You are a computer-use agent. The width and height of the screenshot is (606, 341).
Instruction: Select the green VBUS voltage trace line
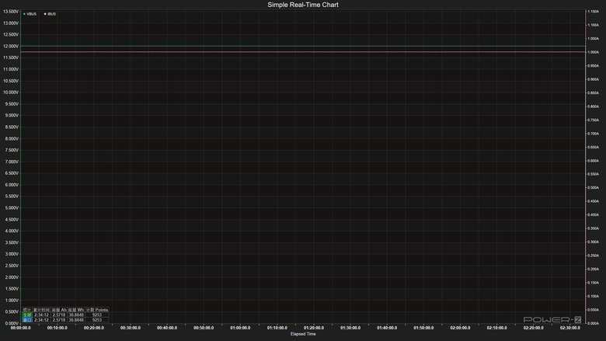click(303, 47)
